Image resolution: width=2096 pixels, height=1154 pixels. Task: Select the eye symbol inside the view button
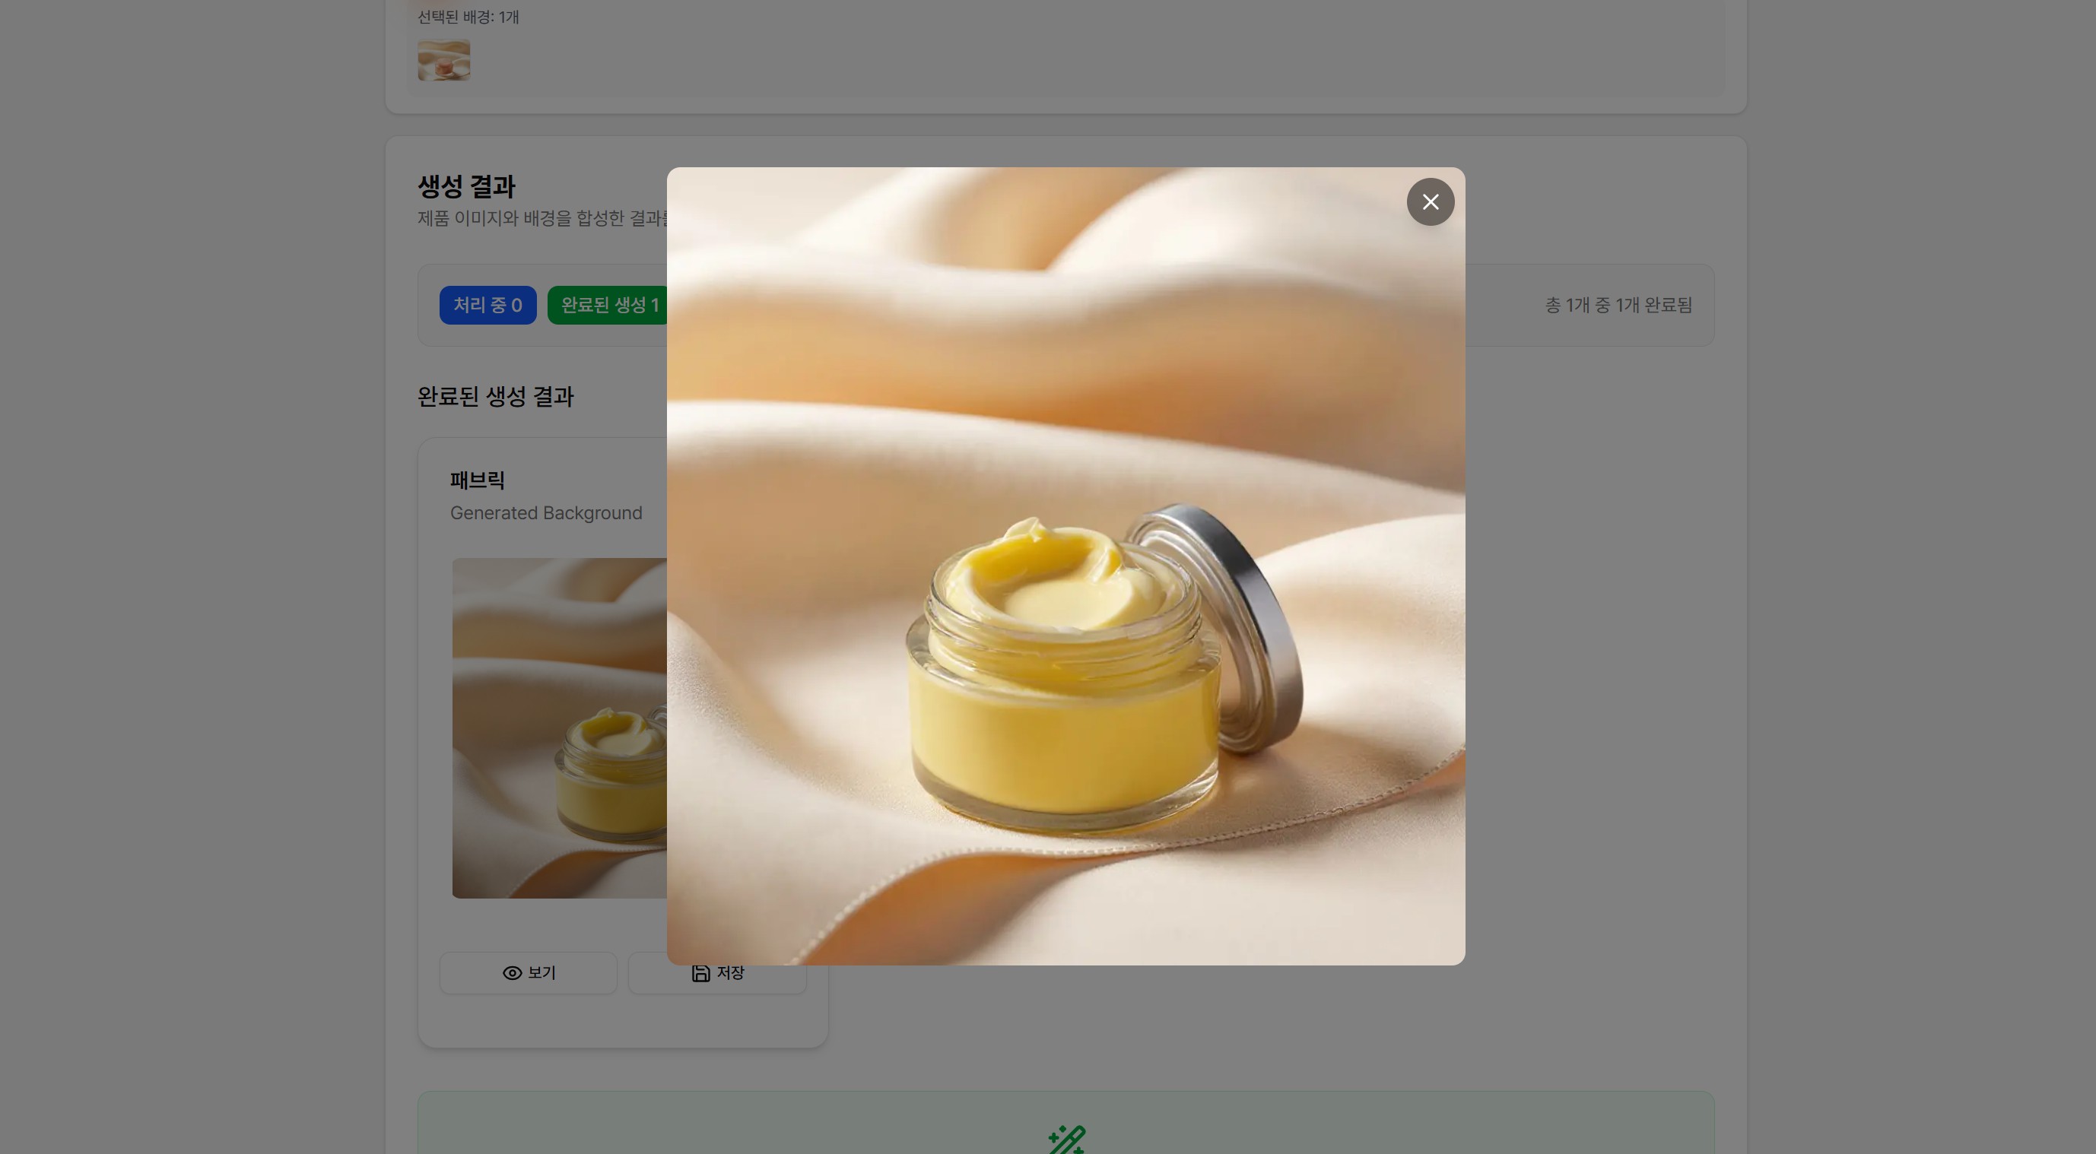click(x=512, y=972)
